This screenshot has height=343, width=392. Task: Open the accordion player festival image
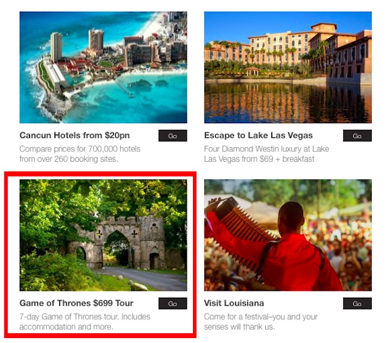click(288, 235)
